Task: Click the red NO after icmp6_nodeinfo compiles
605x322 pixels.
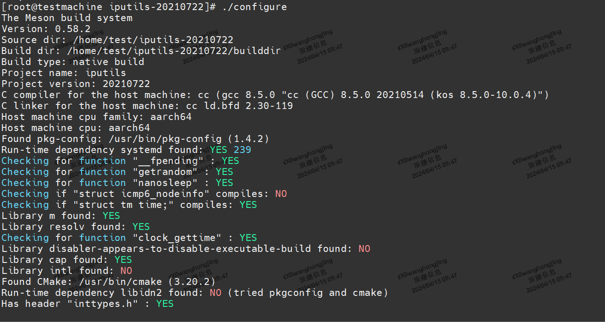Action: click(281, 194)
